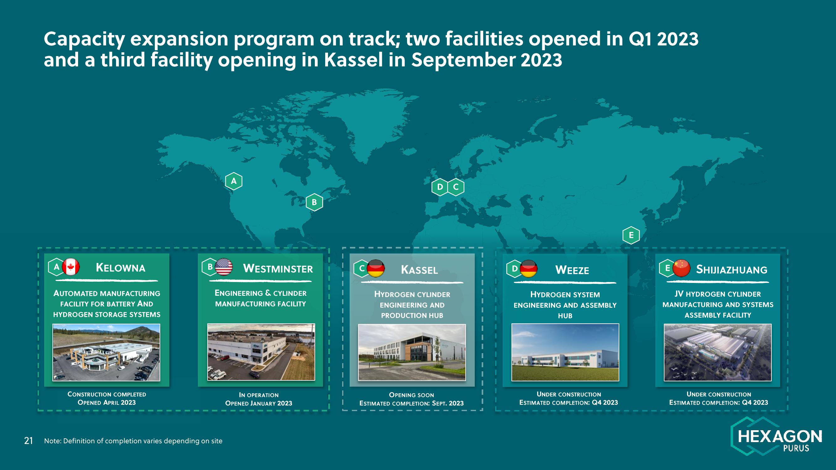Click hexagon marker E on the map
Image resolution: width=836 pixels, height=470 pixels.
631,235
